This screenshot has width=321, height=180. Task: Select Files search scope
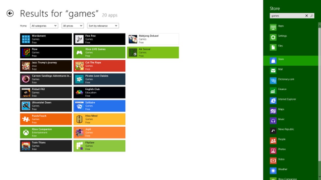pyautogui.click(x=291, y=47)
